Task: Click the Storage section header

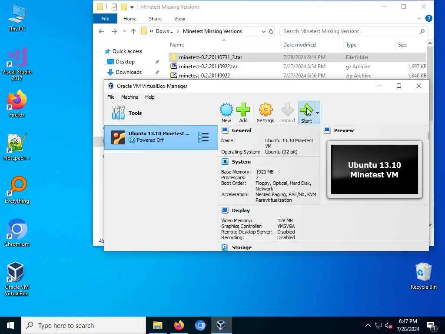Action: pos(242,247)
